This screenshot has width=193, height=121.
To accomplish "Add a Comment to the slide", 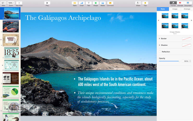I will point(110,3).
